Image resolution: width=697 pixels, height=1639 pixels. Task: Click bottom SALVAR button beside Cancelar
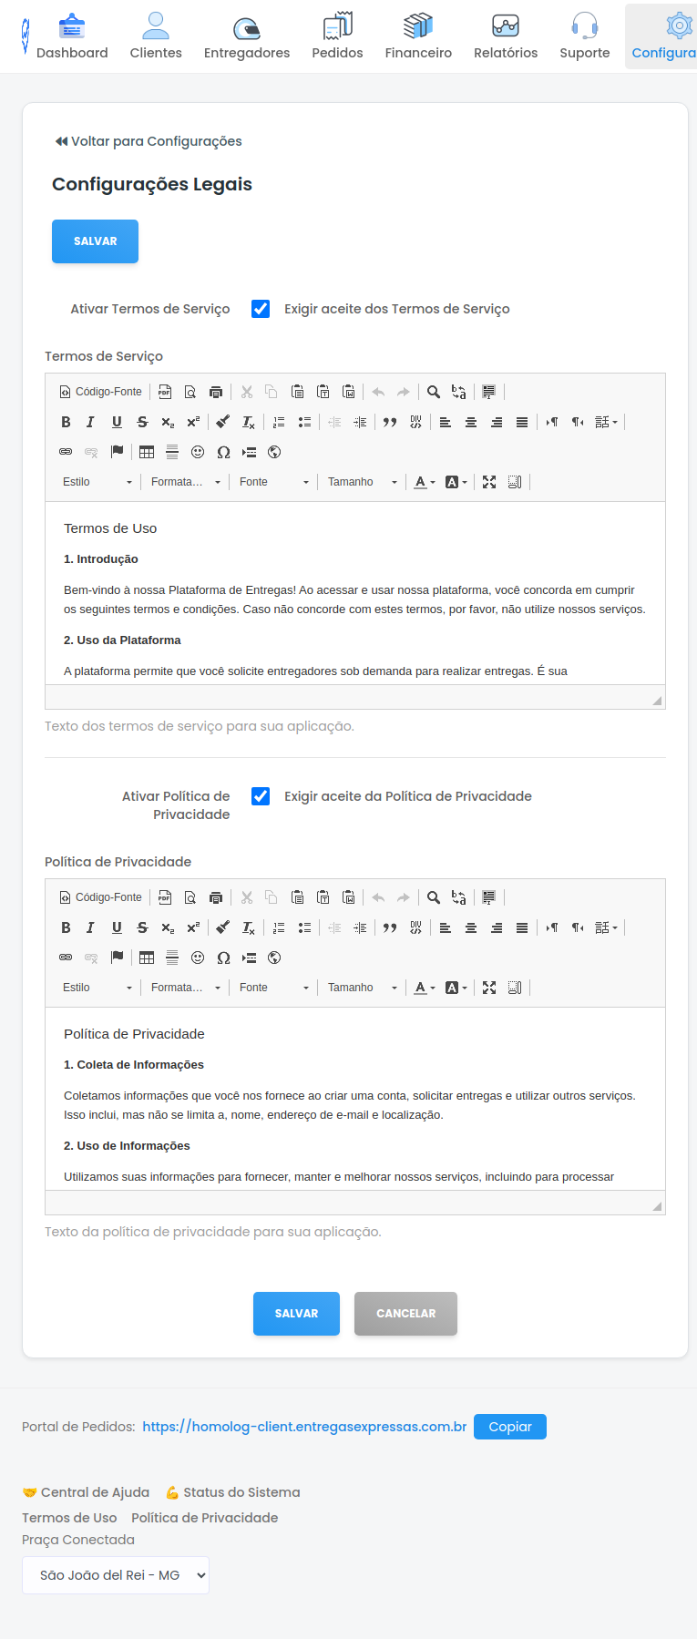coord(296,1314)
